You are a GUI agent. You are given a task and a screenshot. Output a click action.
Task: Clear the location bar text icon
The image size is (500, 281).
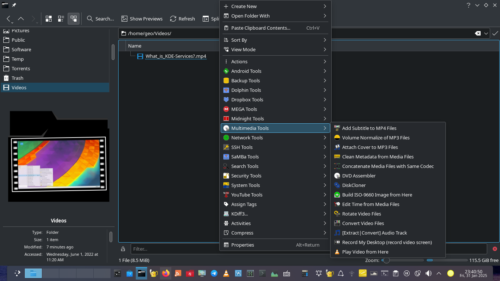click(x=478, y=33)
